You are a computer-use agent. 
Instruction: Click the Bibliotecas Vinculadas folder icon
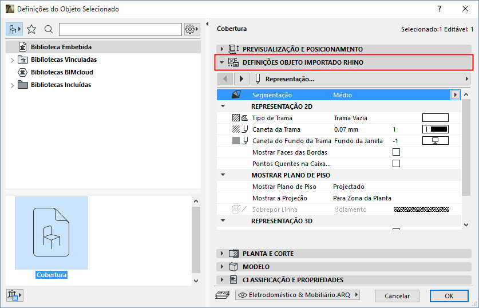pyautogui.click(x=23, y=60)
